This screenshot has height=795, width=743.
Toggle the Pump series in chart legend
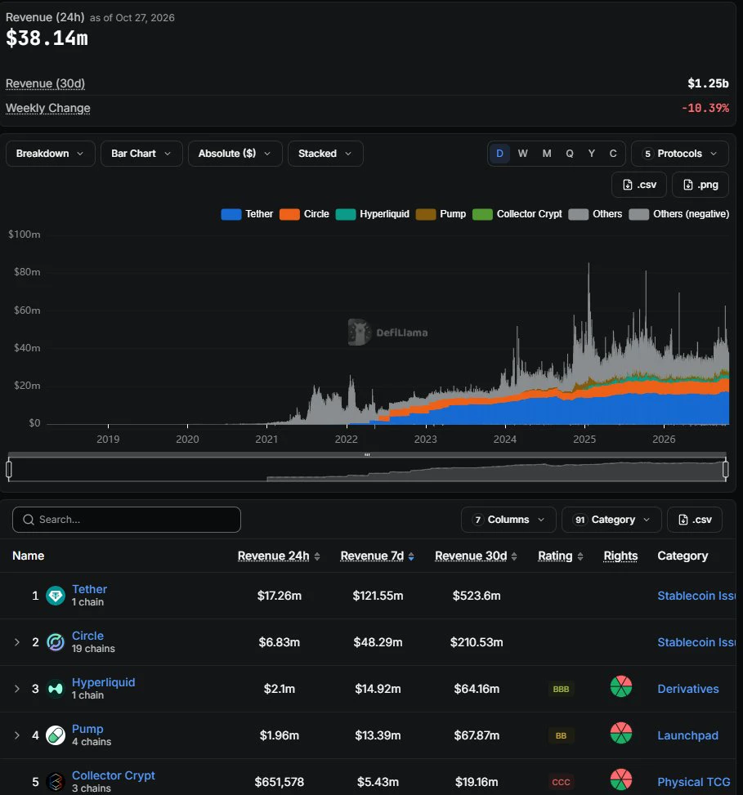[441, 214]
